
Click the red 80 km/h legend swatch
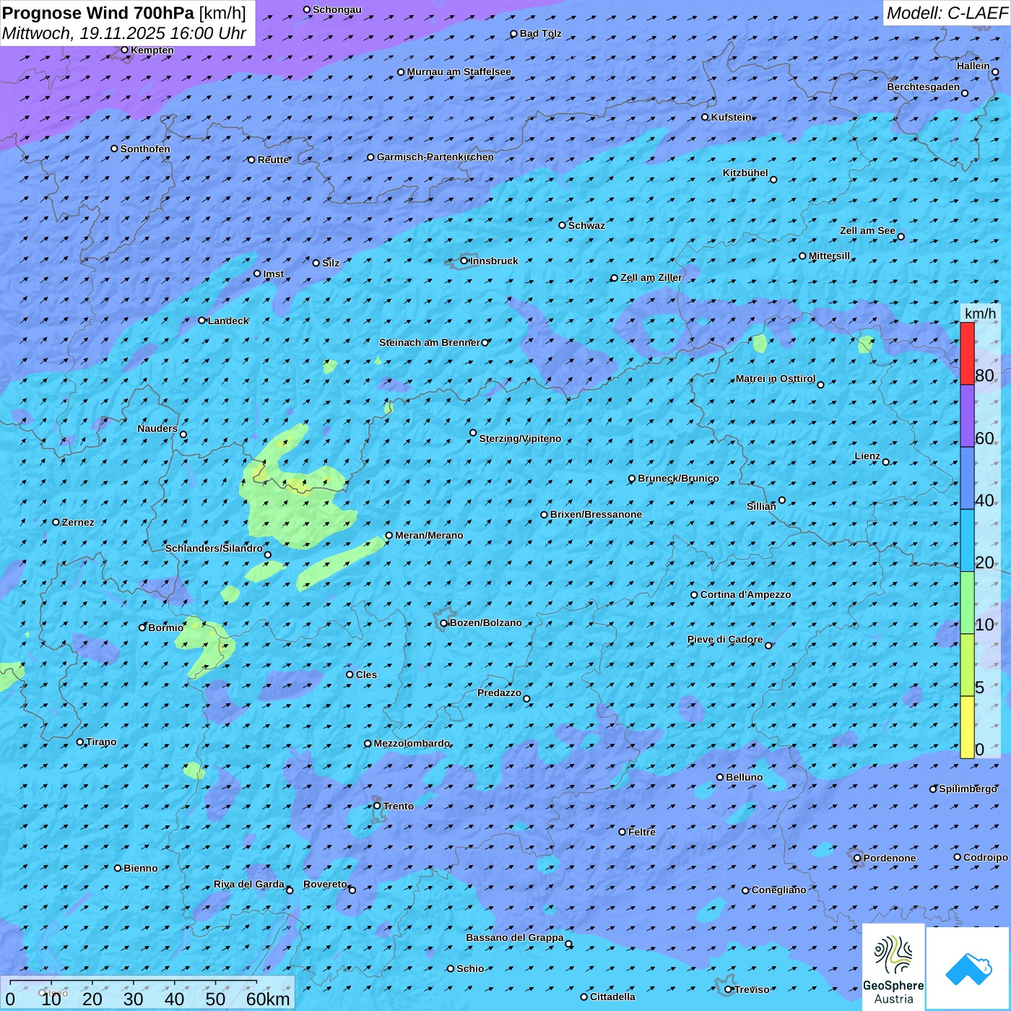tap(967, 353)
